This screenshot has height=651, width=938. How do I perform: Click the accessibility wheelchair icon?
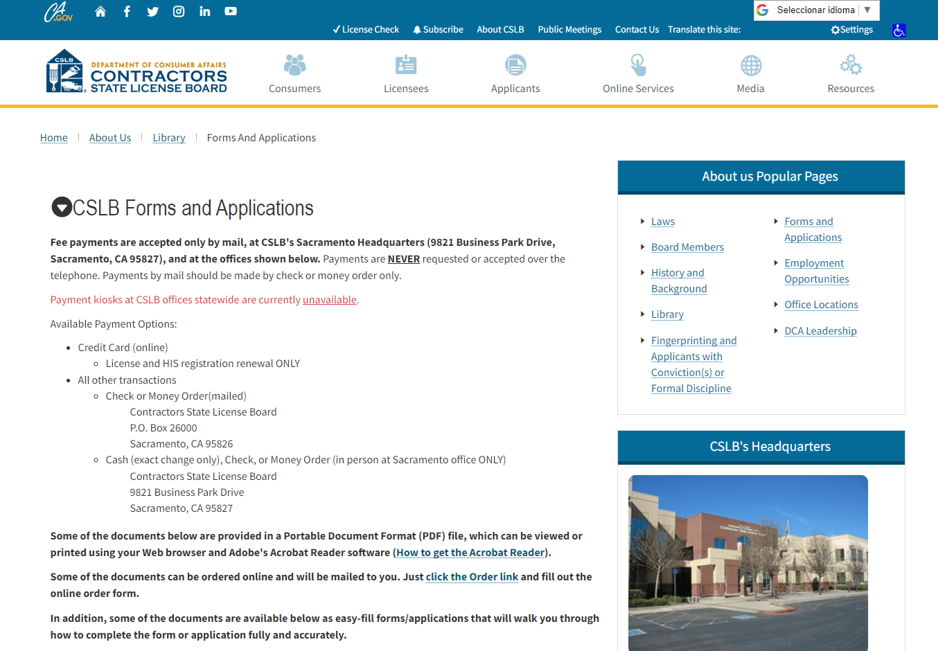pyautogui.click(x=899, y=30)
